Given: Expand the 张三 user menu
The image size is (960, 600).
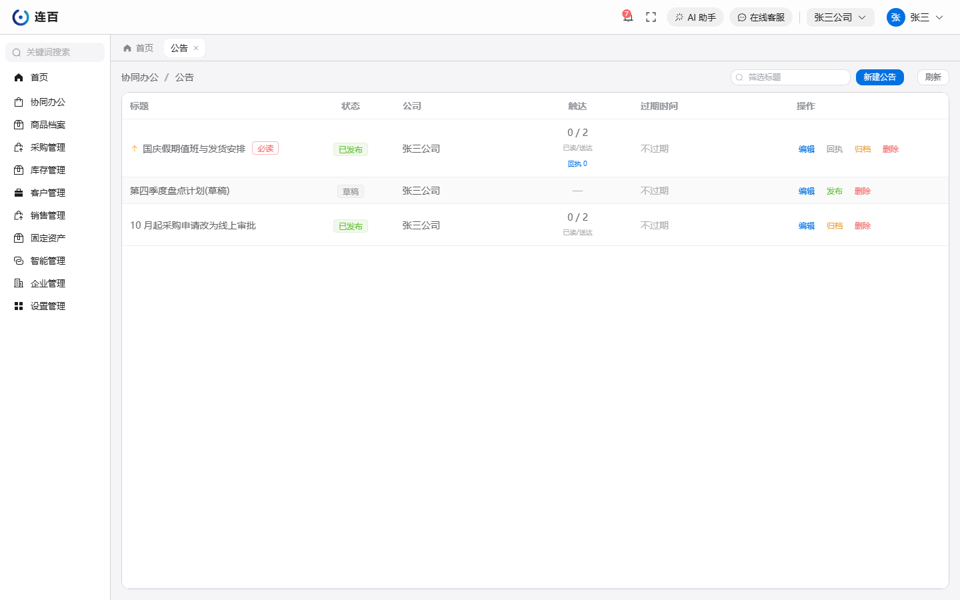Looking at the screenshot, I should (x=915, y=17).
